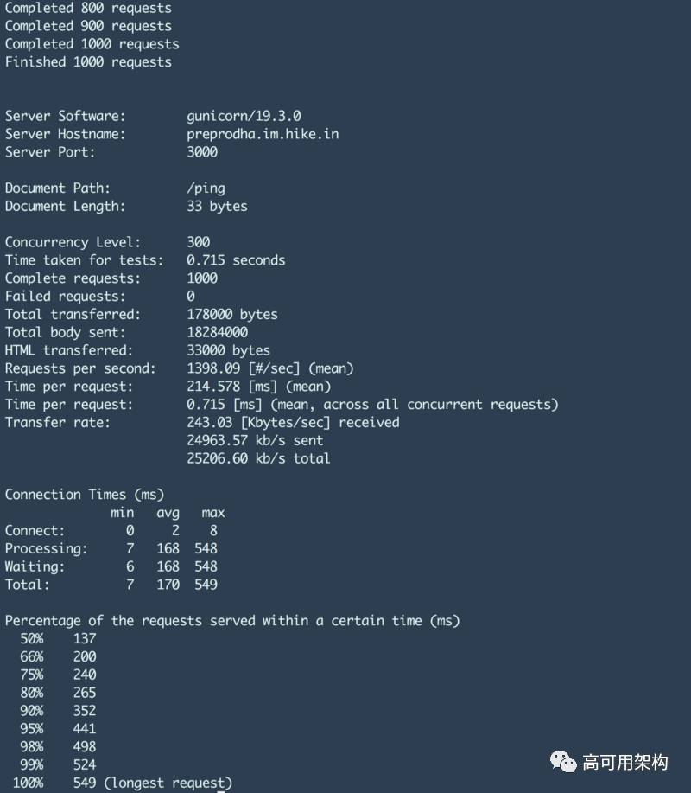Click the 25206.60 kb/s total line
The image size is (691, 793).
(258, 458)
